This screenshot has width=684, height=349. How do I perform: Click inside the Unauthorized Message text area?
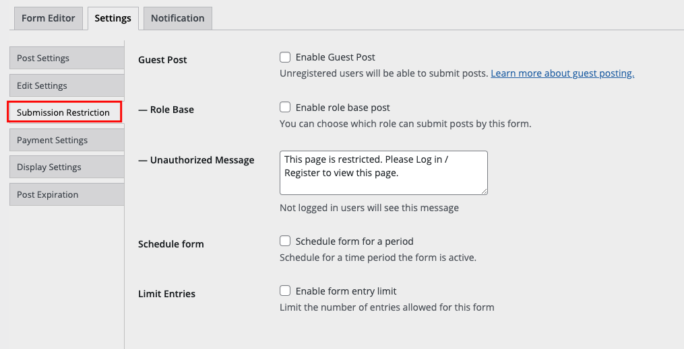click(x=383, y=173)
